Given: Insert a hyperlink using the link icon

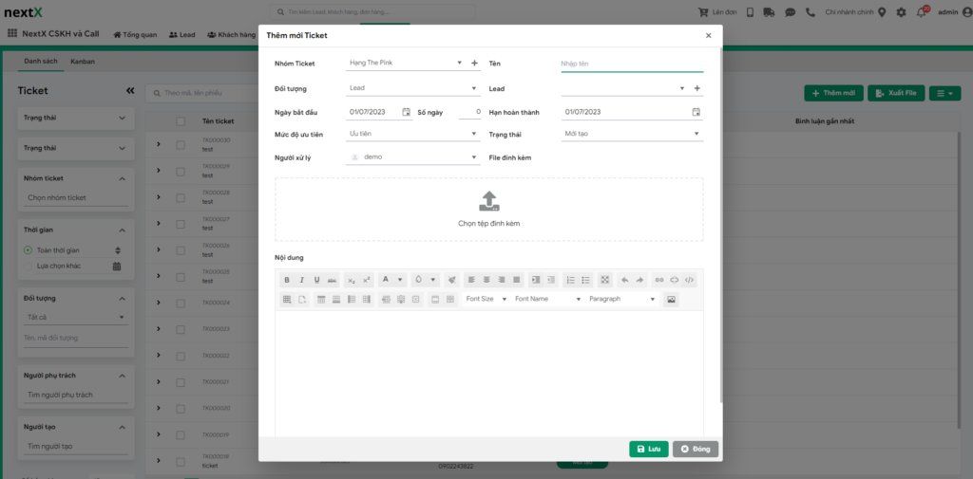Looking at the screenshot, I should pyautogui.click(x=659, y=280).
